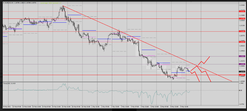Select the 1.22107 red price label

click(242, 11)
